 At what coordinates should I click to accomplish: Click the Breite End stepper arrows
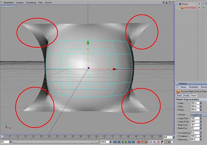[201, 128]
